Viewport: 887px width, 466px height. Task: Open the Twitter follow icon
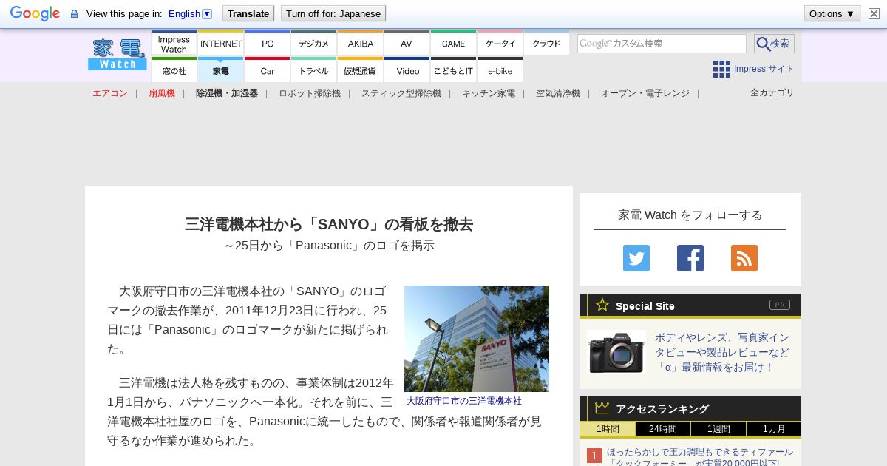point(636,258)
